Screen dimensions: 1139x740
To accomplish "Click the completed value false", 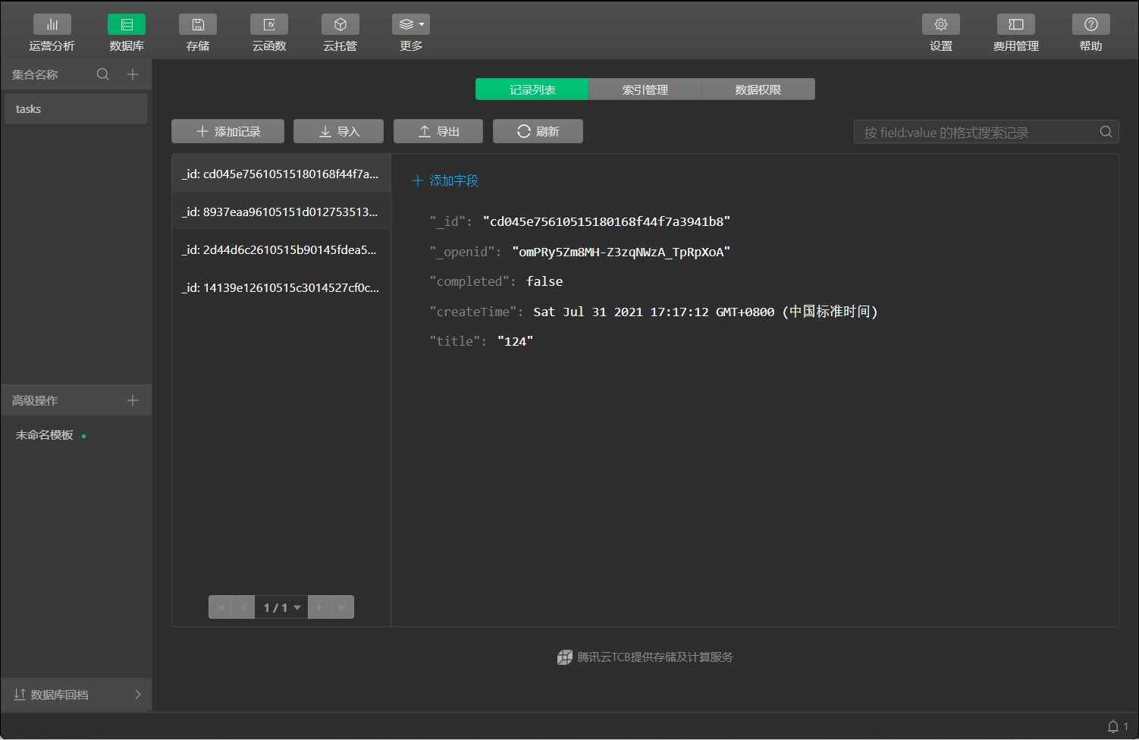I will click(x=544, y=281).
